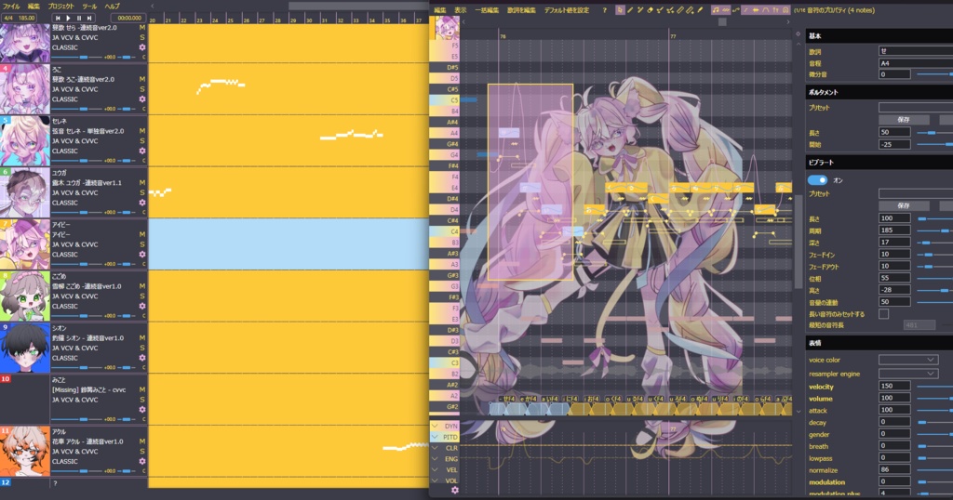The height and width of the screenshot is (500, 953).
Task: Toggle the note tone display icon
Action: tap(716, 9)
